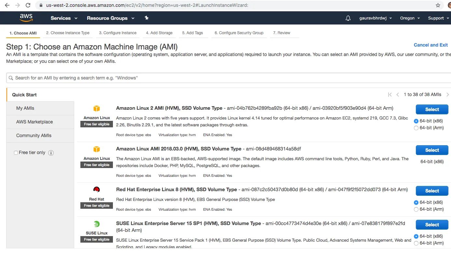This screenshot has height=269, width=451.
Task: Click the Cancel and Exit link
Action: coord(431,45)
